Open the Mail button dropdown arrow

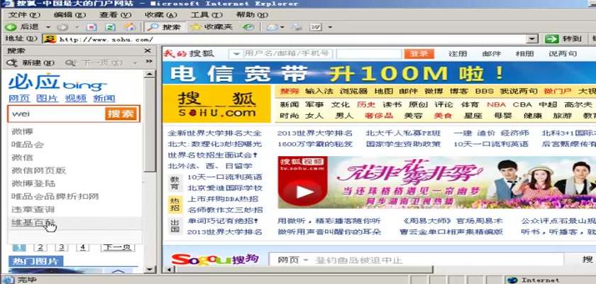click(x=282, y=28)
